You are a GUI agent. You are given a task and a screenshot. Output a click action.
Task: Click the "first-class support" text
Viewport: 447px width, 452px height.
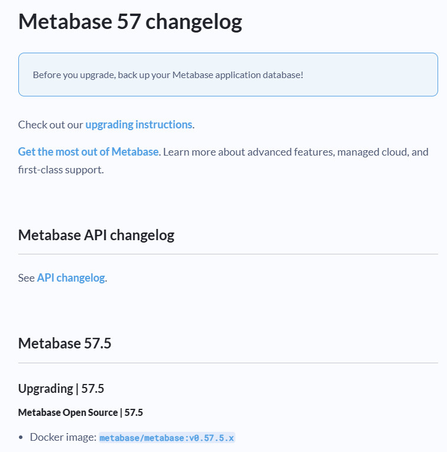click(x=60, y=170)
